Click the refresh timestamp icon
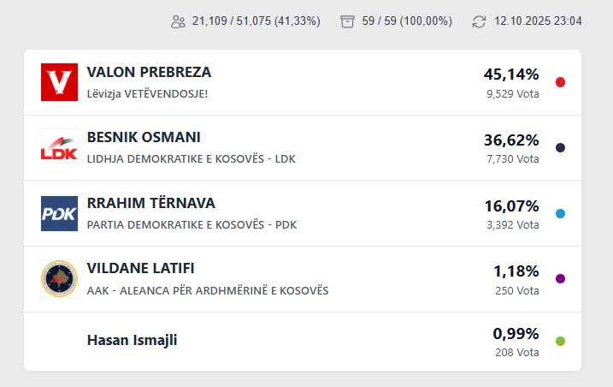Viewport: 613px width, 387px height. tap(479, 21)
